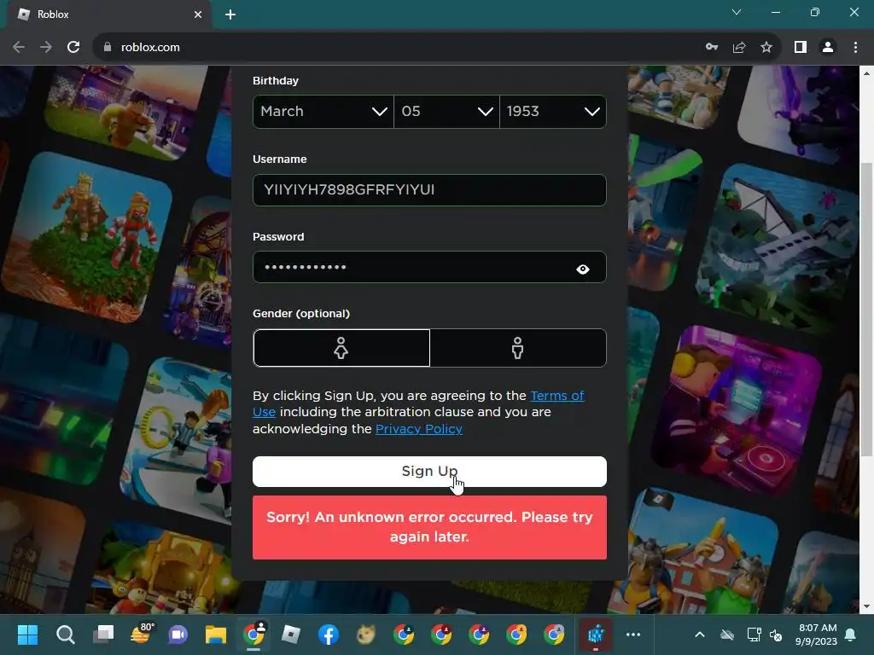Focus the Password input field

429,267
